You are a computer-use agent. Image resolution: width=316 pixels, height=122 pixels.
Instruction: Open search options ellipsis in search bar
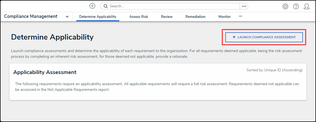click(244, 6)
